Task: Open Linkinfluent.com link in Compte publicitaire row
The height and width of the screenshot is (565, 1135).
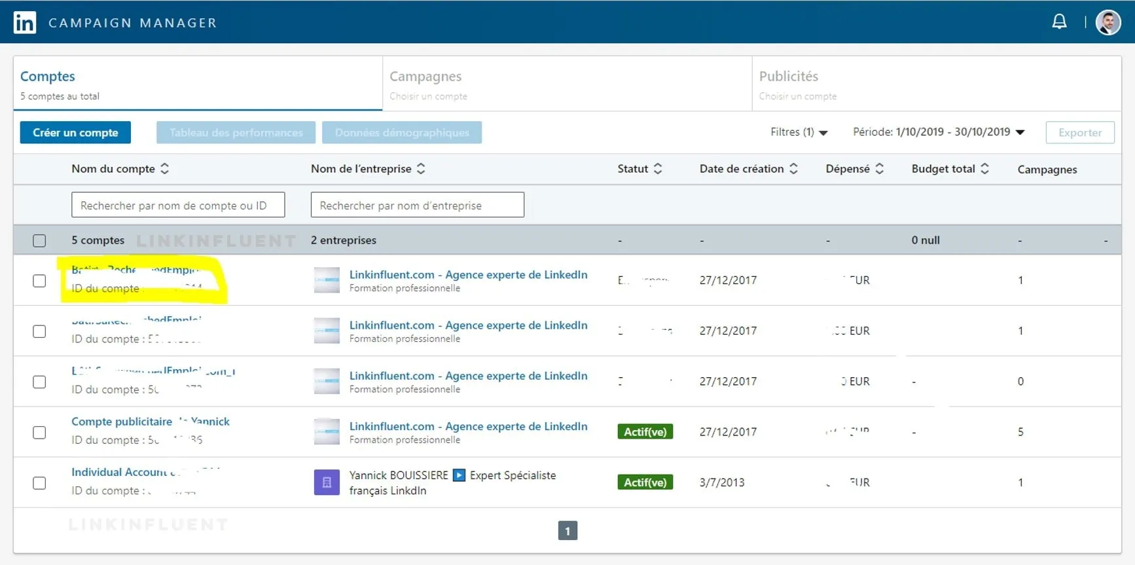Action: click(468, 426)
